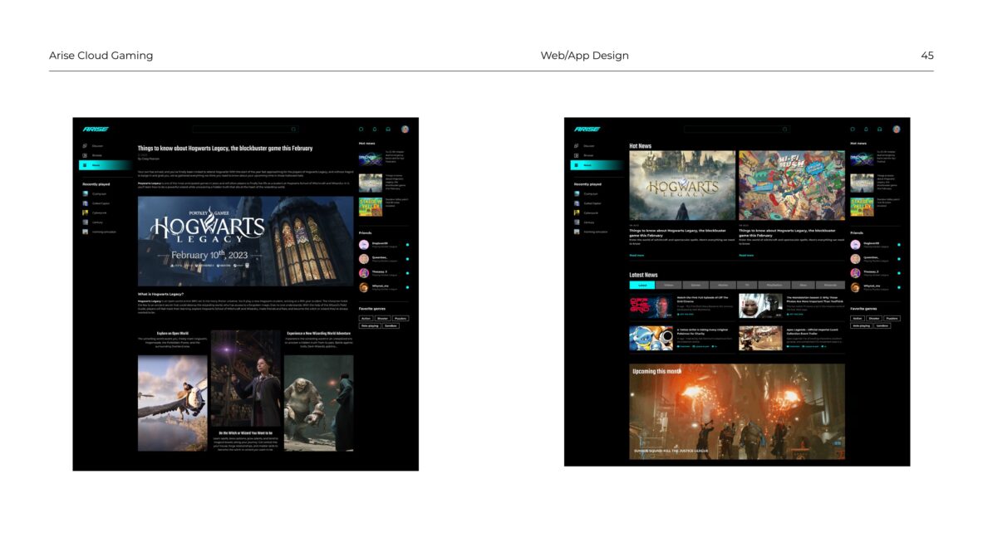Open chat messages icon in left mockup header
This screenshot has height=552, width=983.
point(361,129)
